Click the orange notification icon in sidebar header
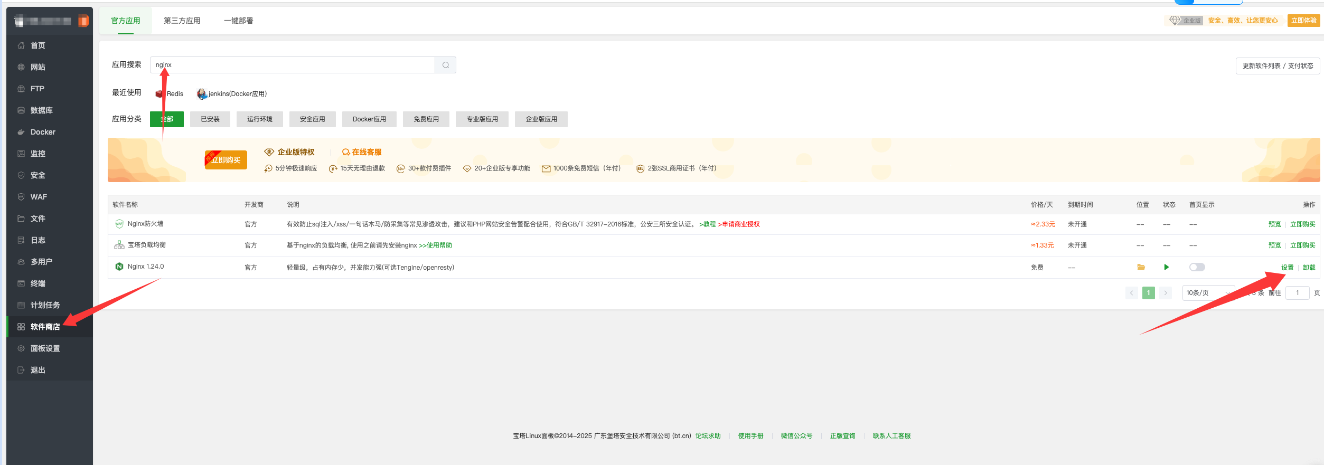Viewport: 1324px width, 465px height. pyautogui.click(x=83, y=21)
